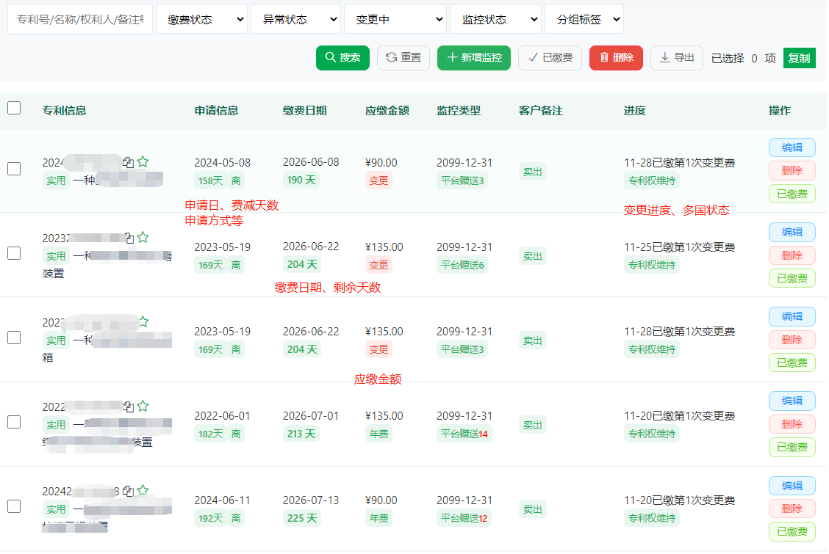
Task: Click the download icon on 导出 button
Action: [x=664, y=58]
